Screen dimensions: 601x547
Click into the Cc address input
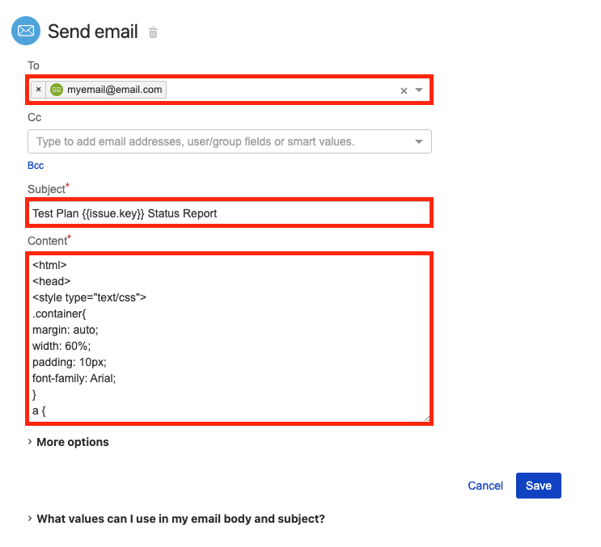tap(222, 141)
